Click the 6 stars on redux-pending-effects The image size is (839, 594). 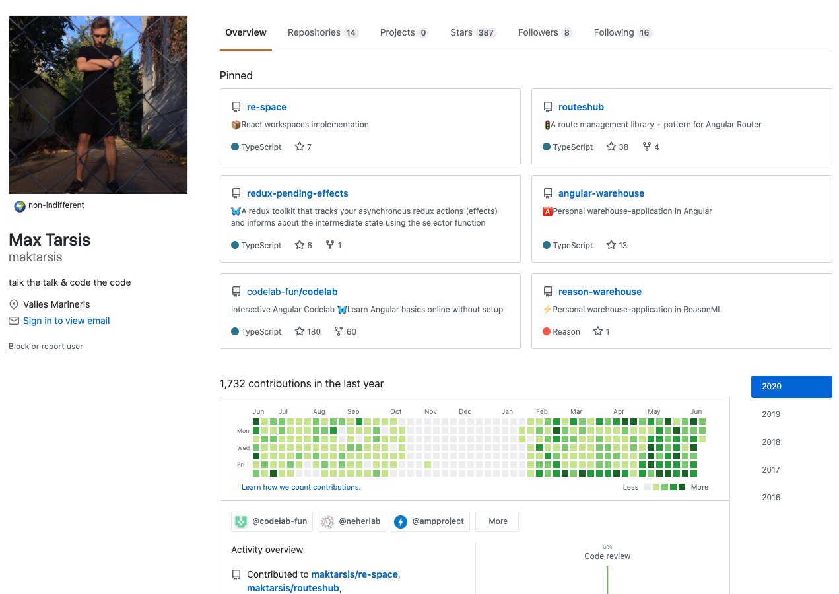303,245
